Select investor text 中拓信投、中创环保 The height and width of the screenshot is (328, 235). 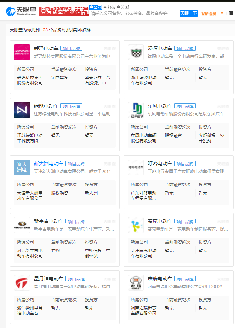click(98, 253)
